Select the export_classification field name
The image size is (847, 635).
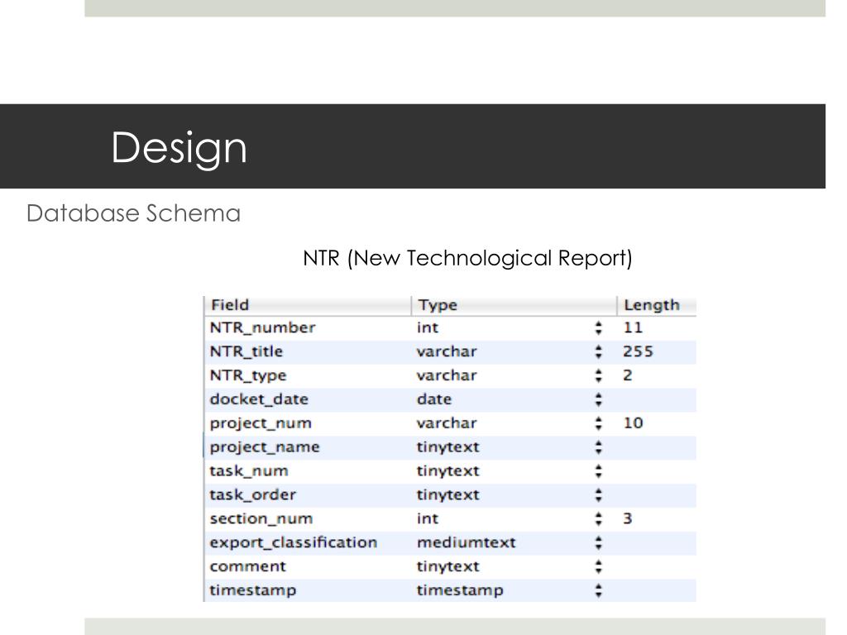pos(294,542)
